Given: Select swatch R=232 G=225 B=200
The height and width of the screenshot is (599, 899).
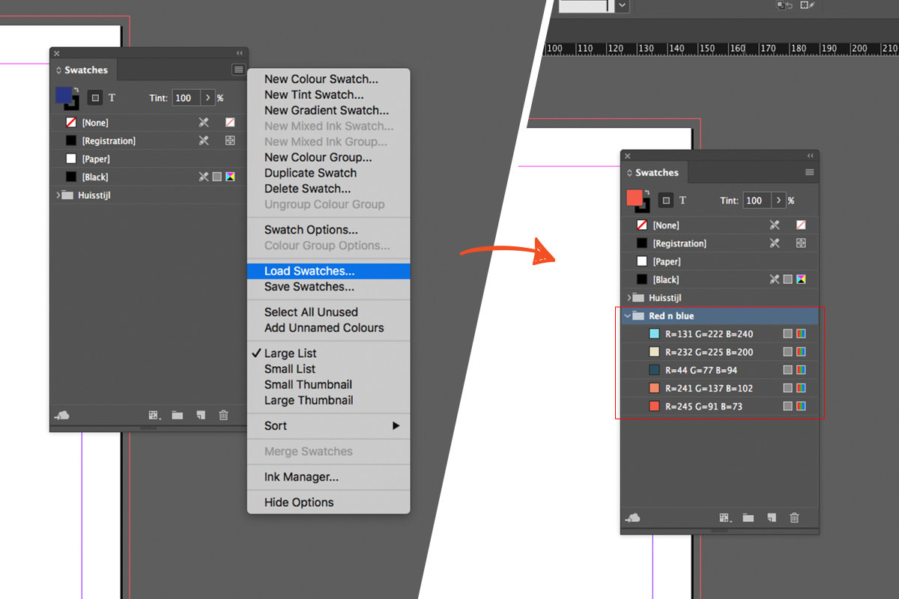Looking at the screenshot, I should pos(719,352).
